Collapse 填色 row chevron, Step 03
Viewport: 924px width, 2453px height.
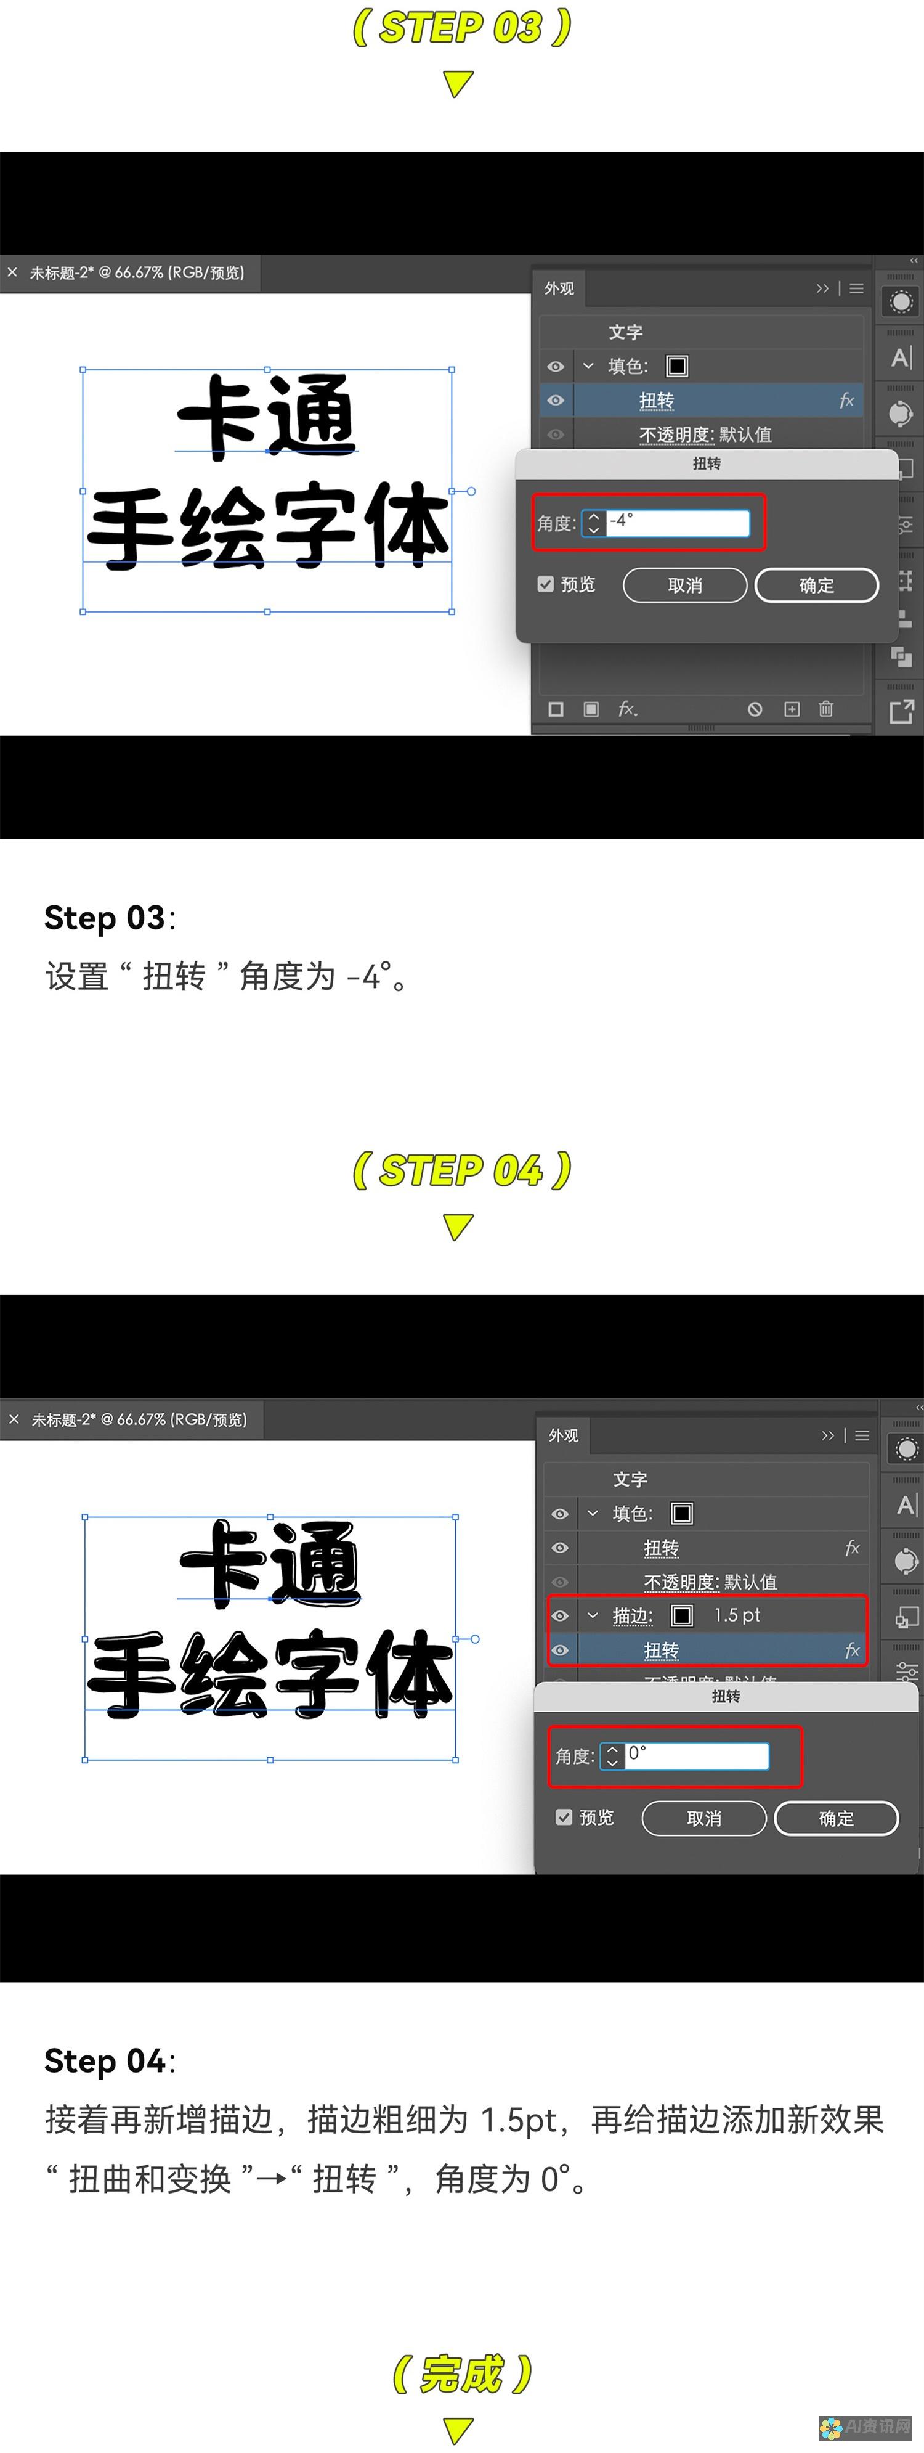tap(588, 367)
